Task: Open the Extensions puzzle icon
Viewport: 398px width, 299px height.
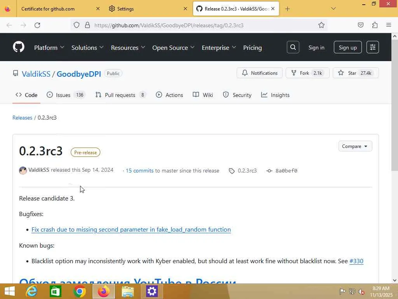Action: [x=375, y=25]
